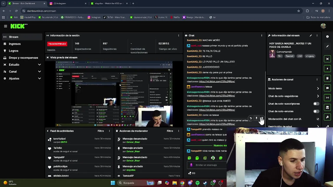Open options menu of Información de la sesión
333x187 pixels.
178,35
